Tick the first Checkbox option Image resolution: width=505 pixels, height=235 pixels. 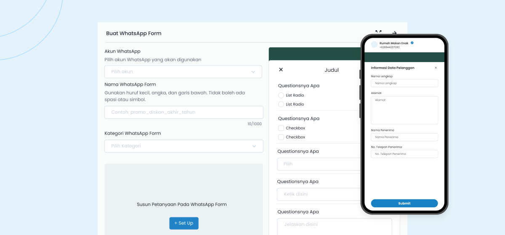281,128
